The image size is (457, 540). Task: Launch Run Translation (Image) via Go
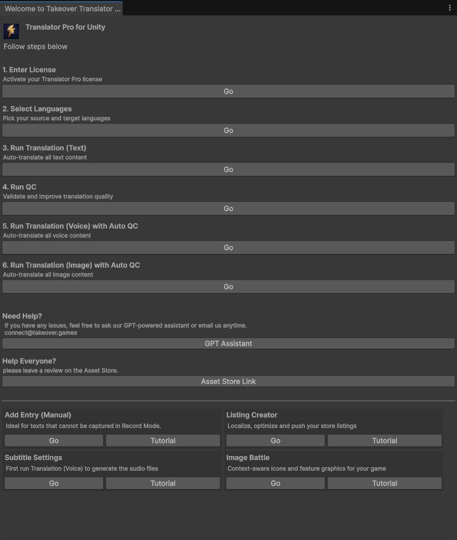[x=228, y=286]
